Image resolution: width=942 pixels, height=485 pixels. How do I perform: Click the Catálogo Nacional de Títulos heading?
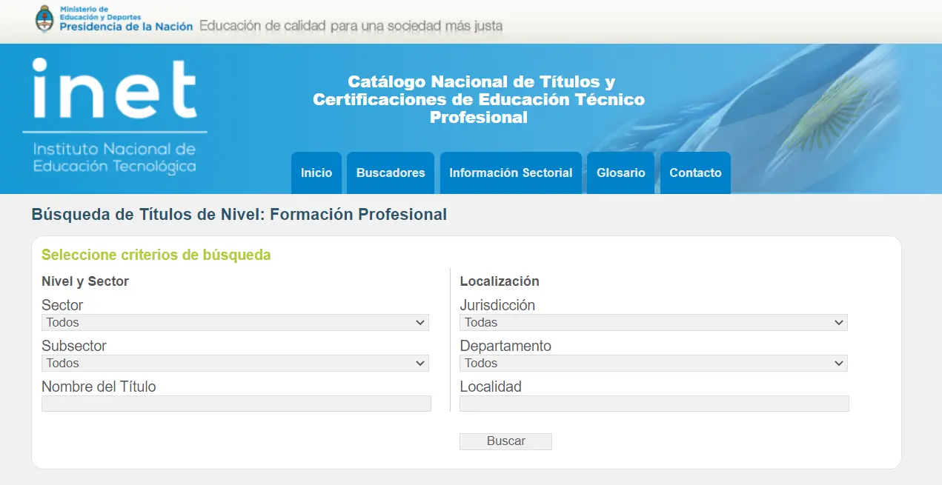pyautogui.click(x=479, y=99)
